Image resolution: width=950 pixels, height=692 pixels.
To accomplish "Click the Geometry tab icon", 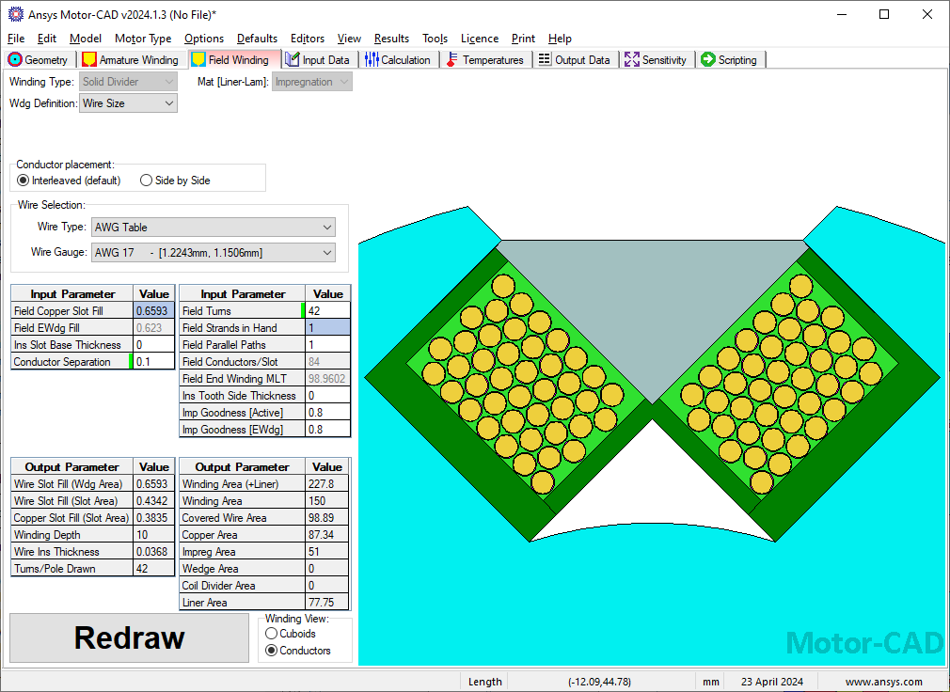I will point(15,59).
